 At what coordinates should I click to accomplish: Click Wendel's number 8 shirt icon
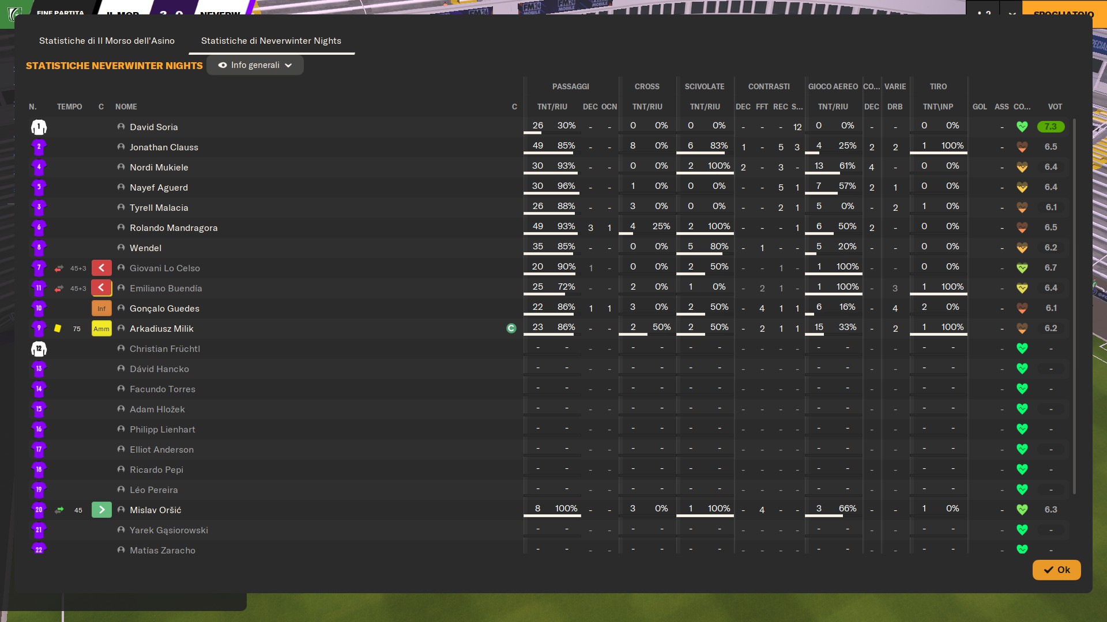[39, 248]
